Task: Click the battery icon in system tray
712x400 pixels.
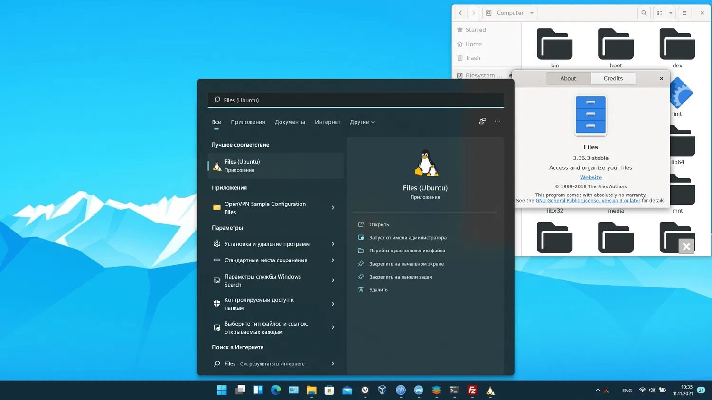Action: (x=663, y=390)
